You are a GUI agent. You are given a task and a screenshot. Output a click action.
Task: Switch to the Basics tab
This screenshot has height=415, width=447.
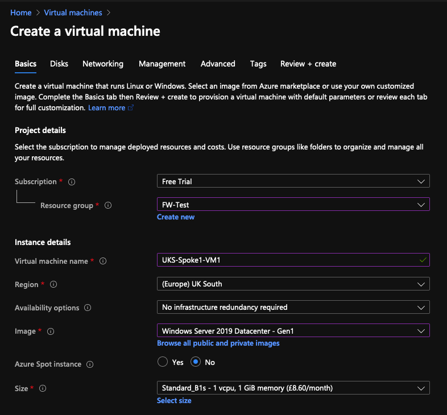pyautogui.click(x=26, y=64)
